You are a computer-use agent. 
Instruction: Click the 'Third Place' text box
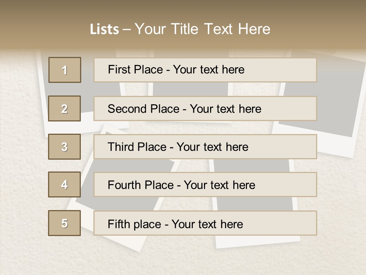(205, 147)
